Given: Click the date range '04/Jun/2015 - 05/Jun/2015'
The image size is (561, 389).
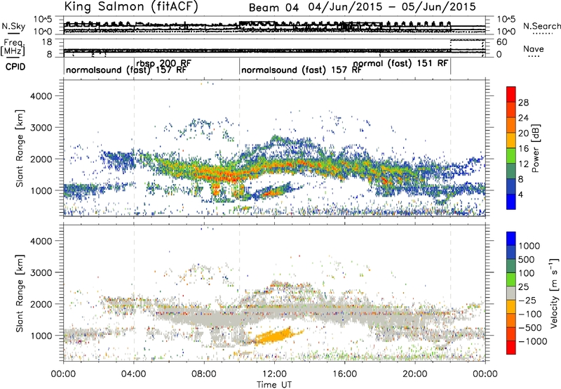Looking at the screenshot, I should point(392,7).
